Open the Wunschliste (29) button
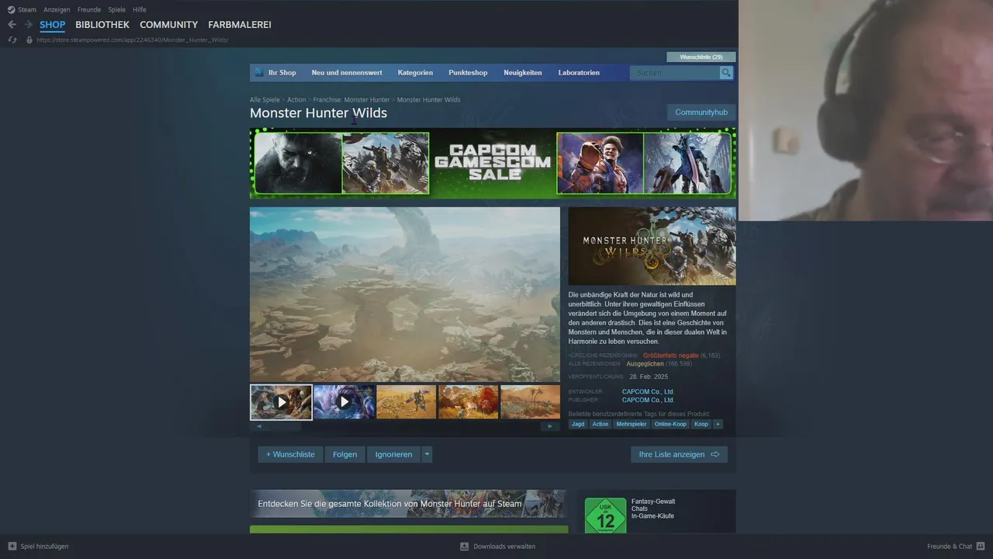 [701, 57]
